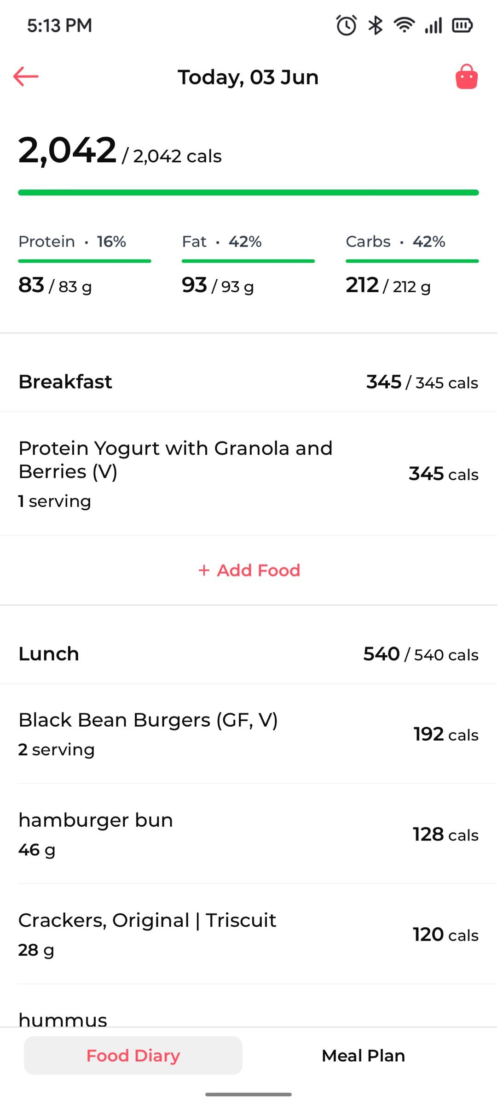Tap the green total calories progress bar

[248, 193]
